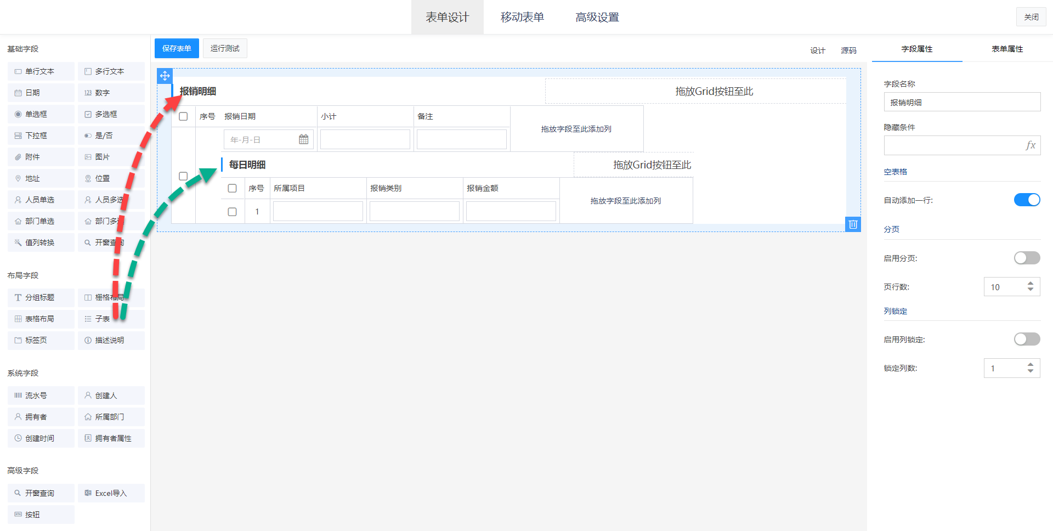The width and height of the screenshot is (1053, 531).
Task: Edit the 字段名称 input containing 报销明细
Action: tap(962, 102)
